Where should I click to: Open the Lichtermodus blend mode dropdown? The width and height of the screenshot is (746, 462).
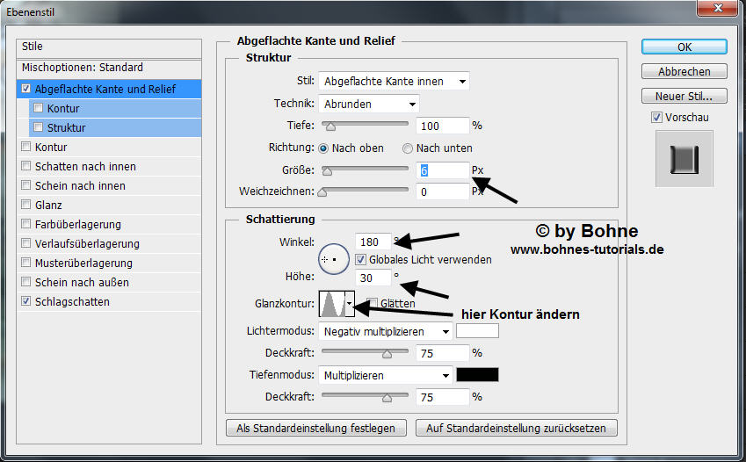pyautogui.click(x=386, y=331)
